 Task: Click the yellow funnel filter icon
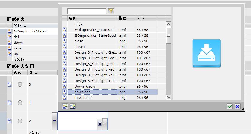click(111, 11)
